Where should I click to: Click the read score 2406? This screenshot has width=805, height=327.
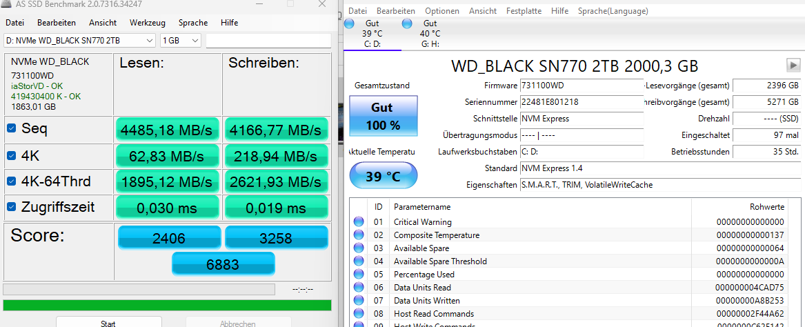pos(169,238)
